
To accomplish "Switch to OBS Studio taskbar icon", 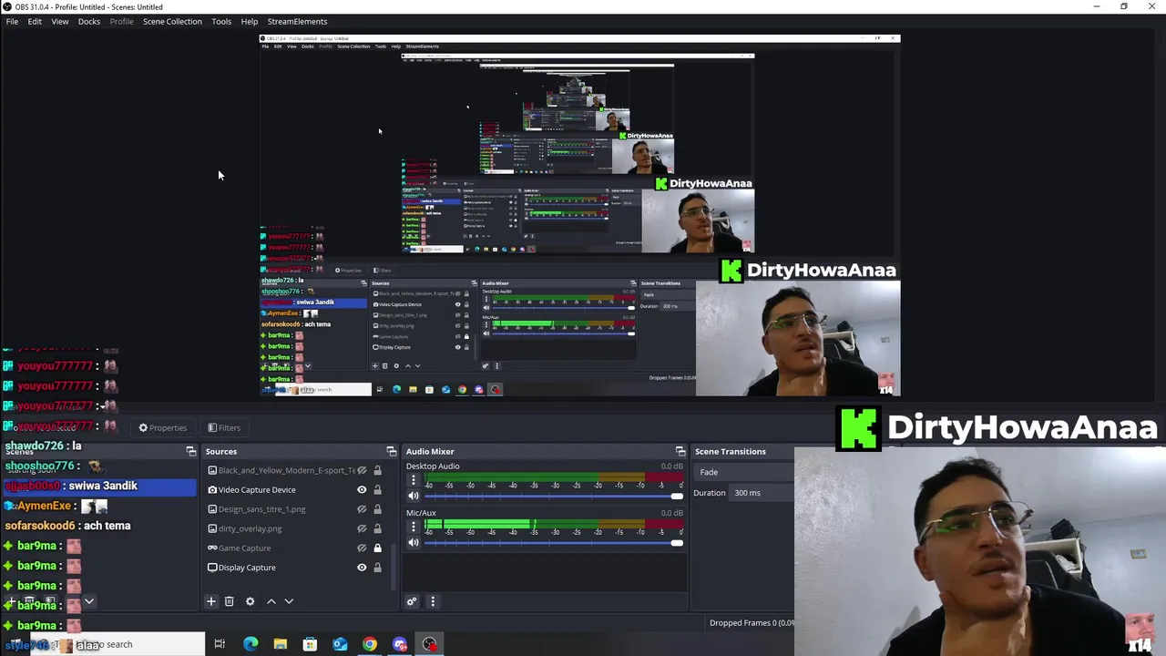I will (429, 644).
